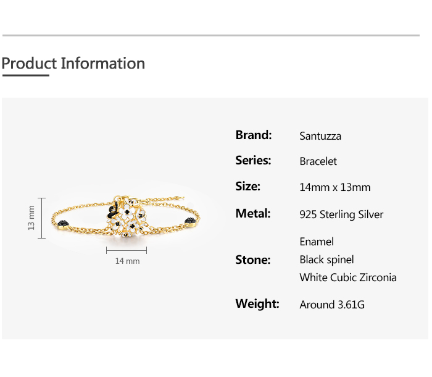Click the Size label

click(x=247, y=187)
